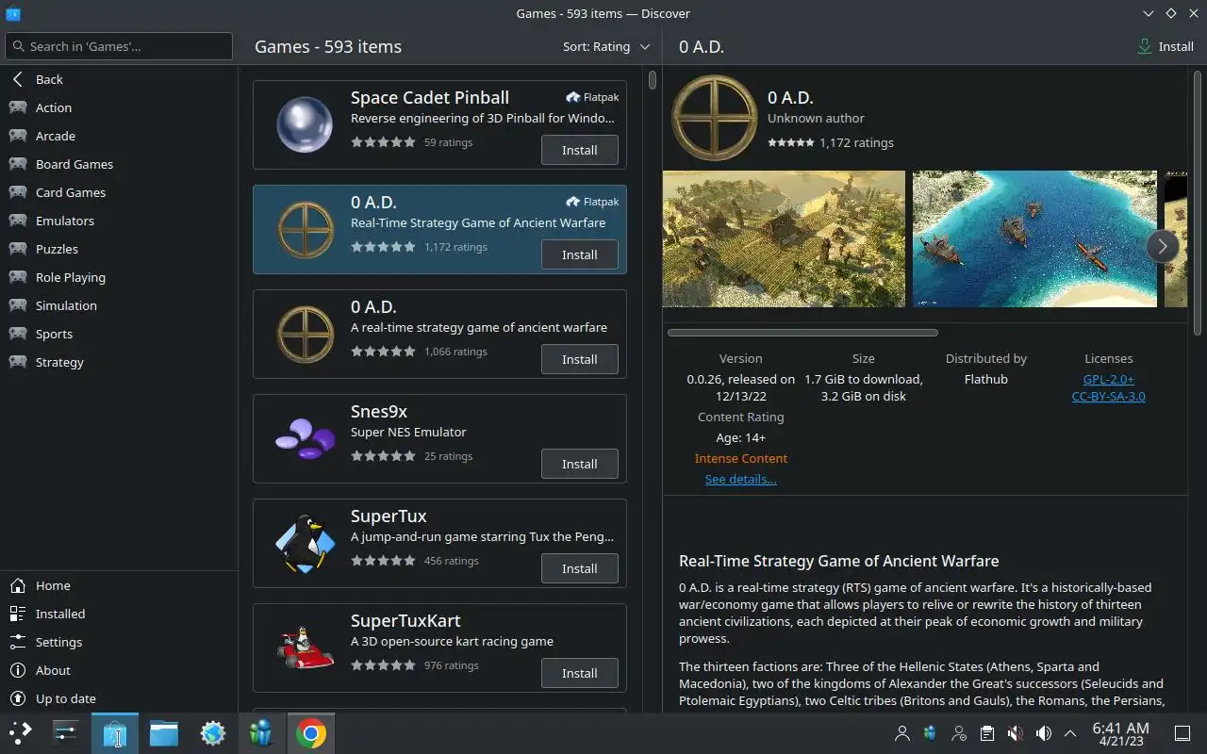Click the 1,172 ratings stars in header
Viewport: 1207px width, 754px height.
[x=791, y=142]
